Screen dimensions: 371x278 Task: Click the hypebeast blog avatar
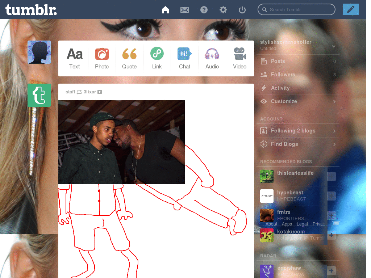(x=267, y=196)
